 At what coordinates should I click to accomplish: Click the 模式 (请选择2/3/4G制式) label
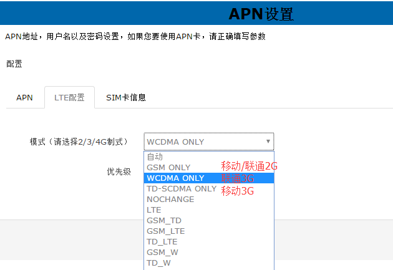(79, 142)
